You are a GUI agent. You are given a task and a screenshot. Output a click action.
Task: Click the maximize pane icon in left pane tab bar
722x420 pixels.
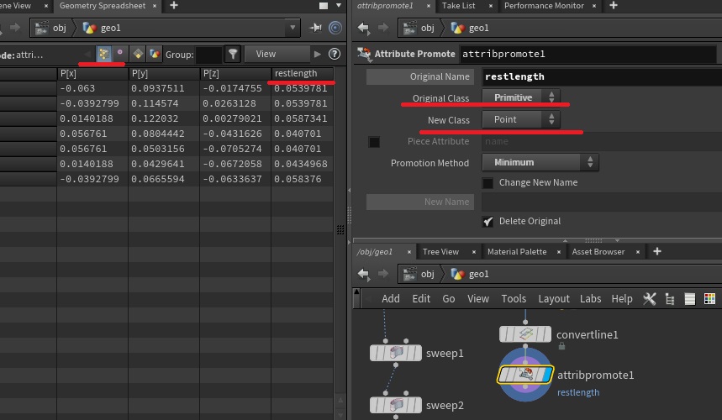coord(324,6)
